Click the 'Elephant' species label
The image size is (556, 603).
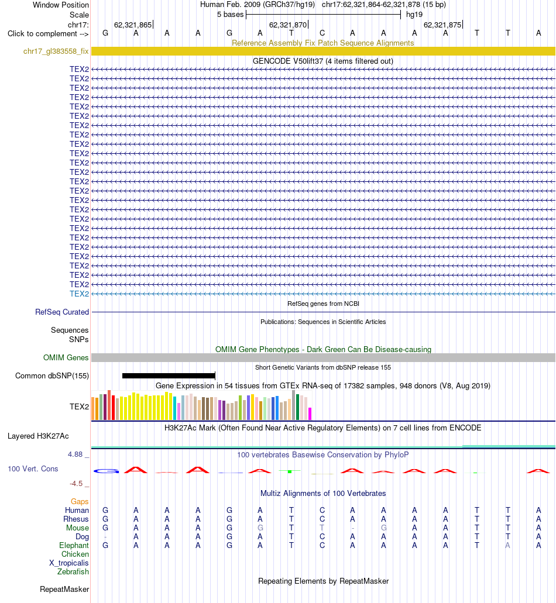(74, 546)
